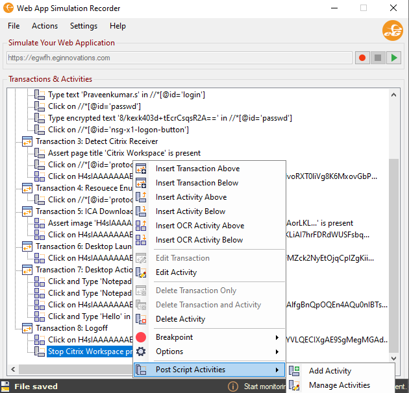The image size is (409, 393).
Task: Select Click on //*[@id='passwd'] activity
Action: pyautogui.click(x=94, y=106)
